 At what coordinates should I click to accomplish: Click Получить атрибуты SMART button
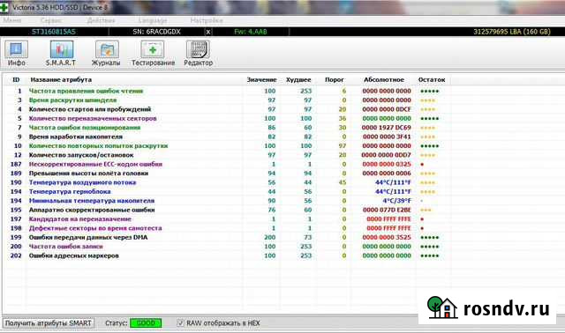click(x=49, y=323)
